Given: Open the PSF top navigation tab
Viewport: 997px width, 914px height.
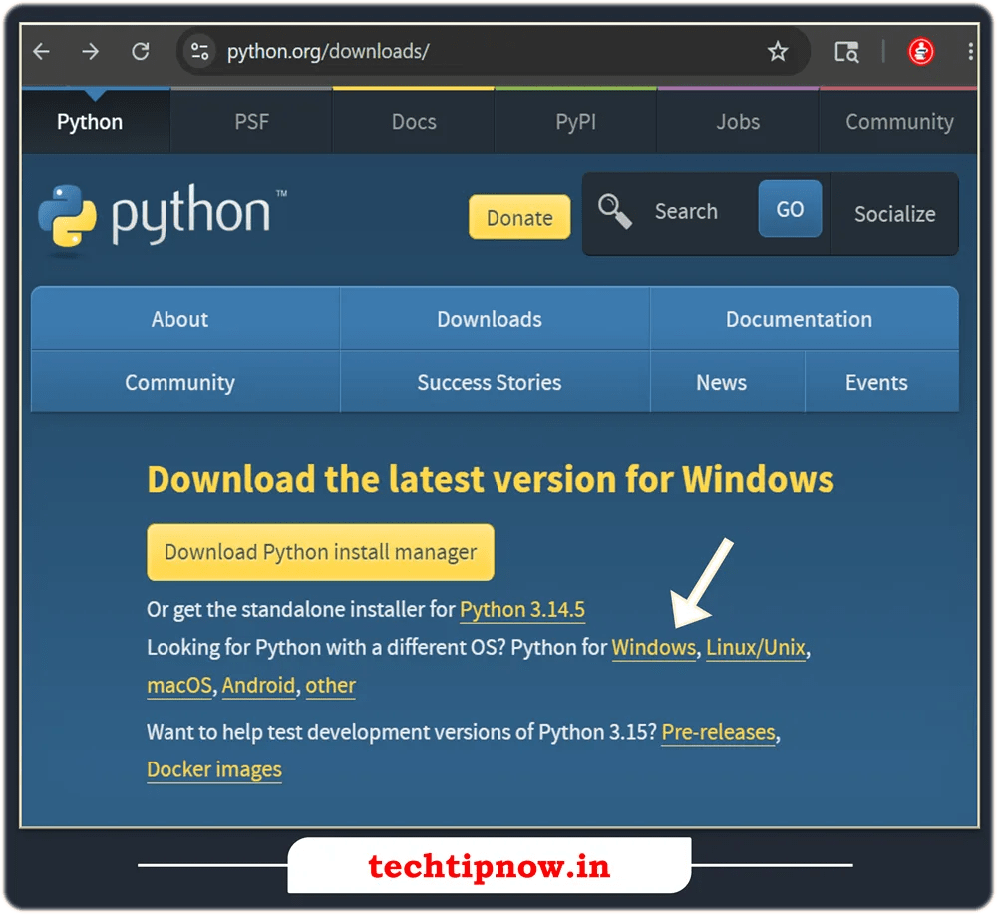Looking at the screenshot, I should 252,122.
